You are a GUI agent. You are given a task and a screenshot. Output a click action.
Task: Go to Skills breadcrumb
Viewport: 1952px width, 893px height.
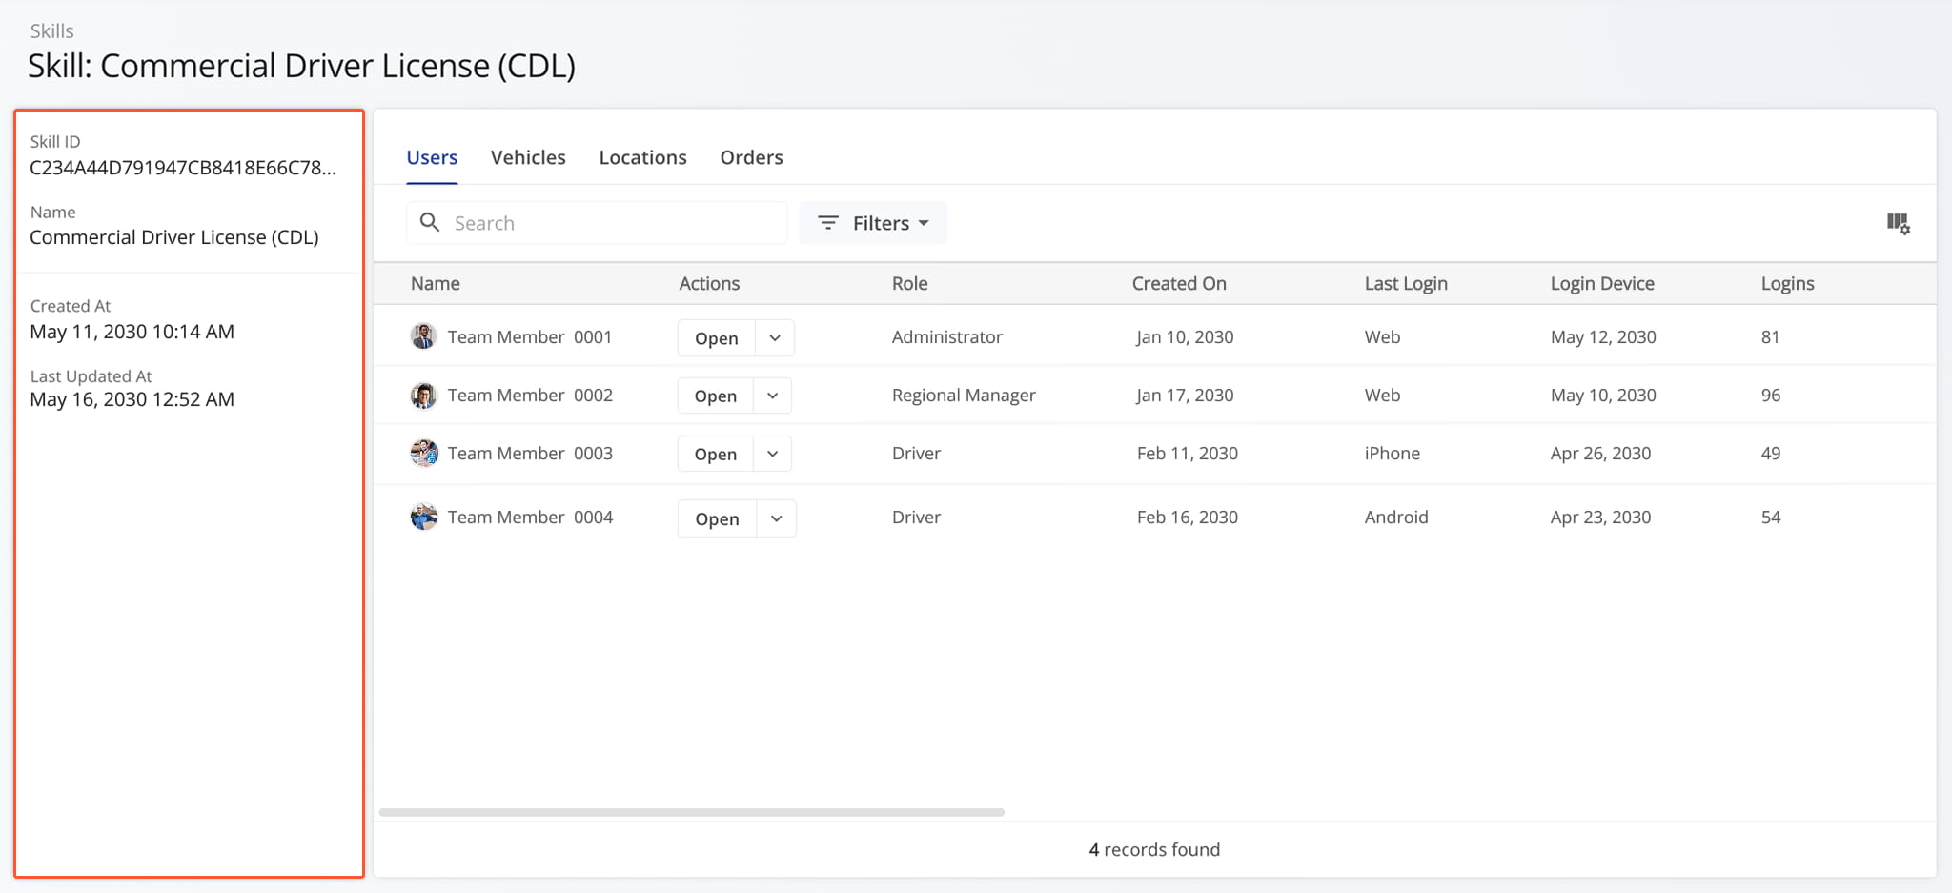click(51, 30)
